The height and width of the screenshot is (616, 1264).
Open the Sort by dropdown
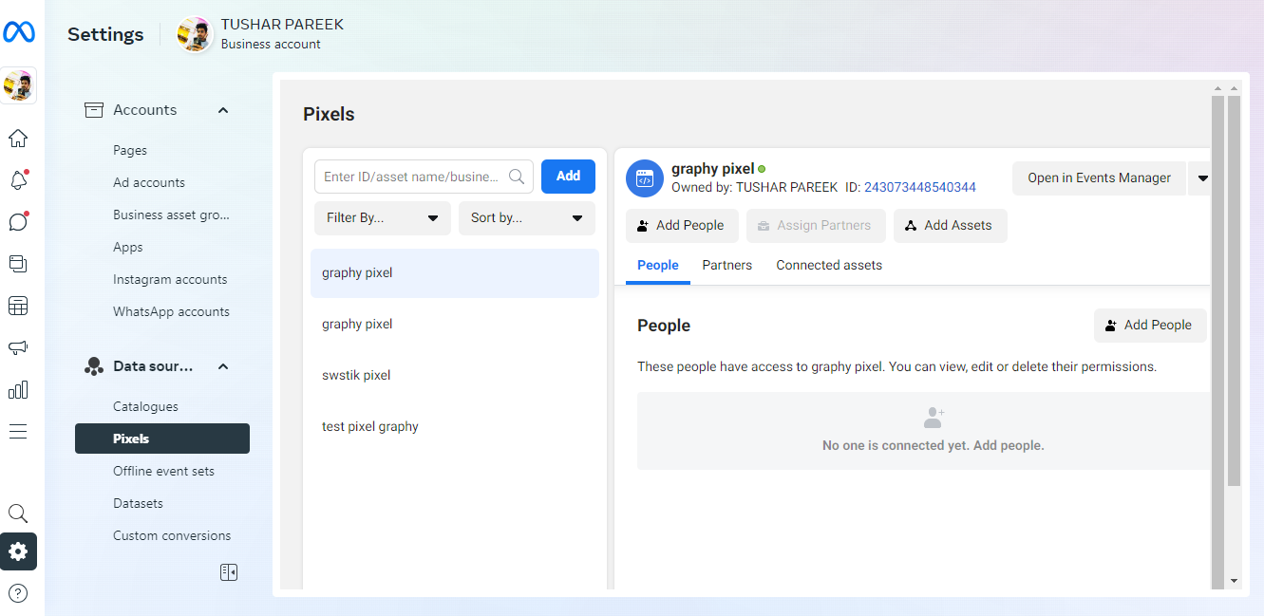click(526, 218)
